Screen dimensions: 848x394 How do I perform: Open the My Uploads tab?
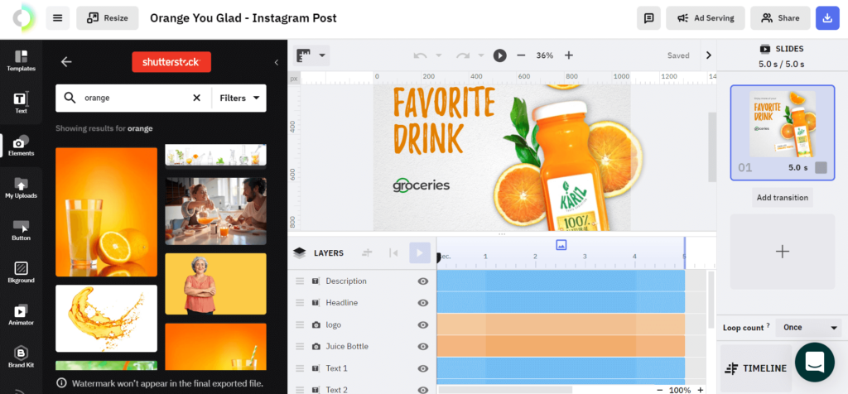21,188
